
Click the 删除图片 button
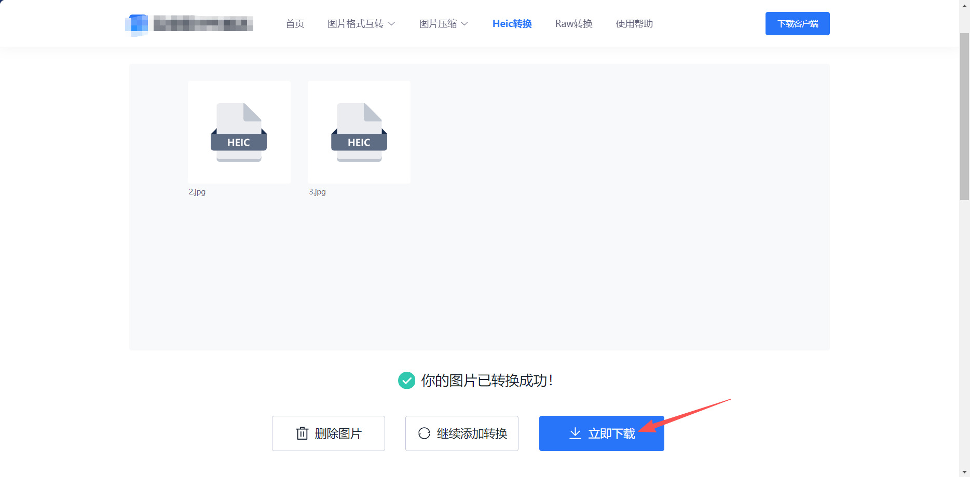coord(329,433)
